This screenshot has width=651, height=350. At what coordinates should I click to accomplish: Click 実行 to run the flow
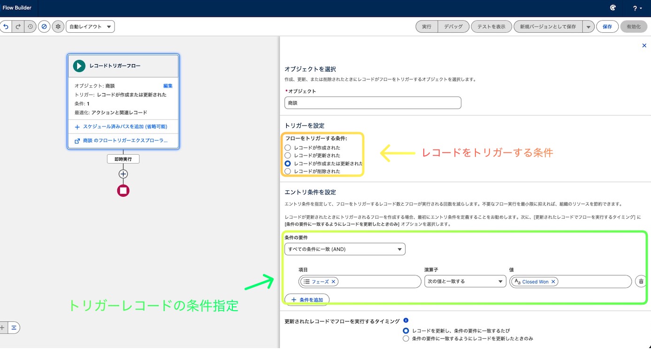point(427,27)
